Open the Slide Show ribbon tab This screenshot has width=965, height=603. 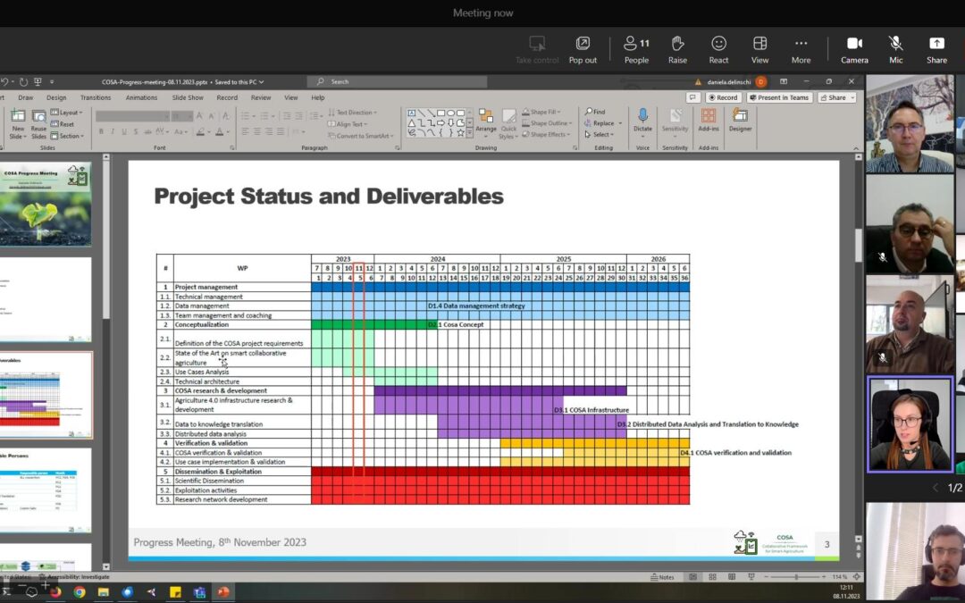click(x=188, y=97)
